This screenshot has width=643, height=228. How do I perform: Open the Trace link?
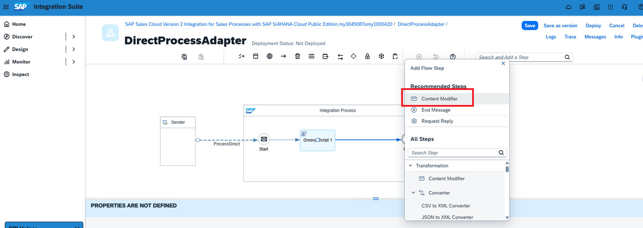pyautogui.click(x=570, y=37)
